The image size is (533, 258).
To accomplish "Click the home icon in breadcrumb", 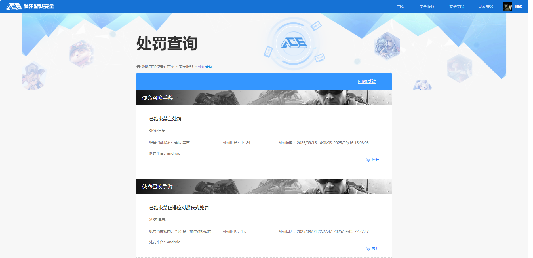I will (x=138, y=66).
